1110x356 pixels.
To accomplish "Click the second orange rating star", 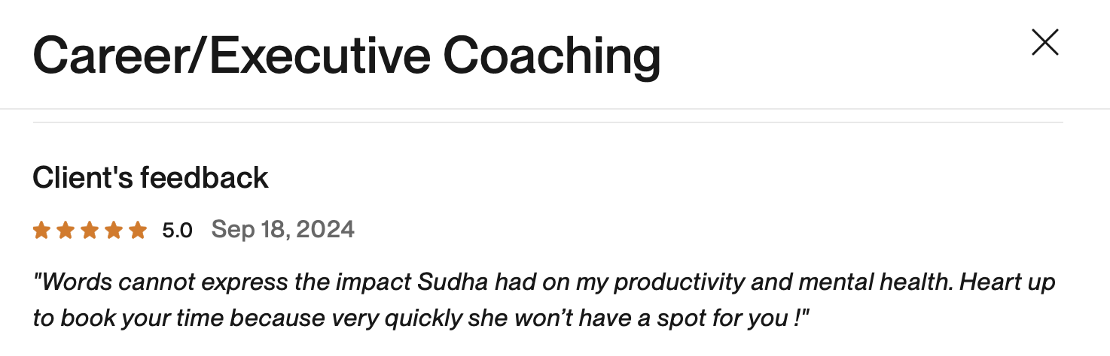I will [66, 231].
